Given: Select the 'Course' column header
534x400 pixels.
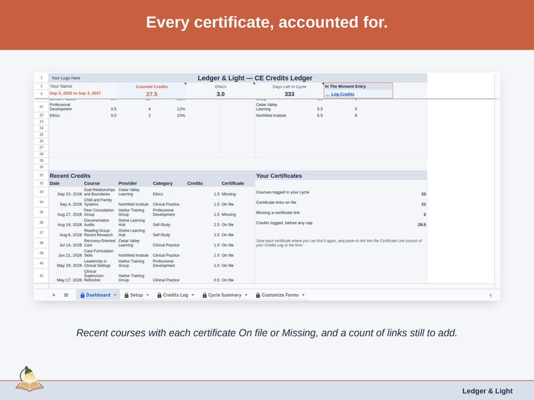Looking at the screenshot, I should point(91,183).
